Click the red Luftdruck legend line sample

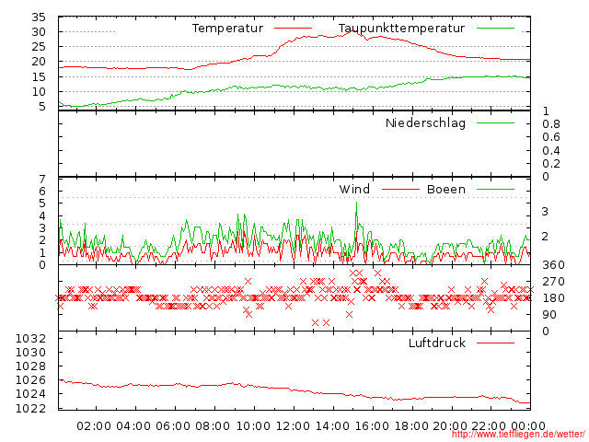[x=495, y=343]
